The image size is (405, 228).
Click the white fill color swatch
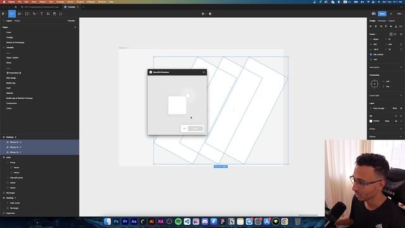(371, 121)
